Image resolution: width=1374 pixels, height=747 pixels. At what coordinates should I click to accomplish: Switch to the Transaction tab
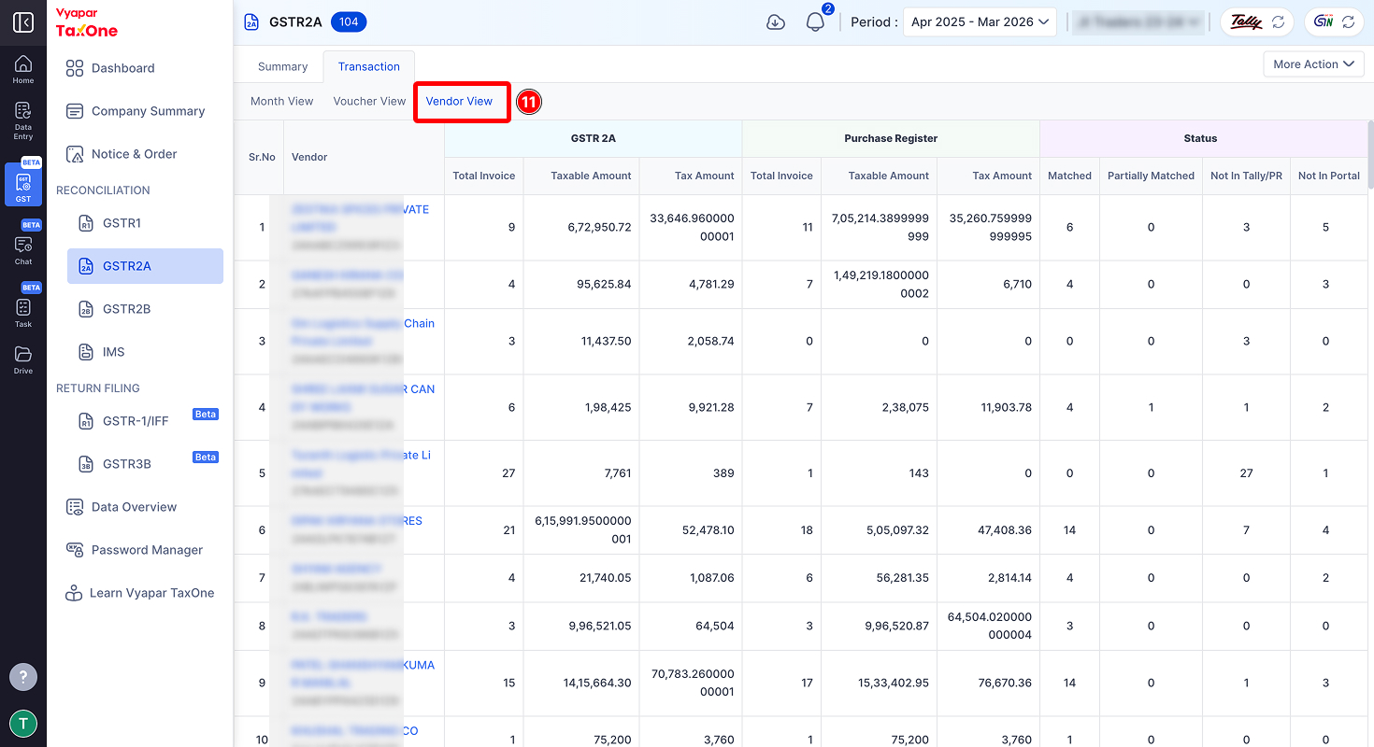click(x=369, y=66)
